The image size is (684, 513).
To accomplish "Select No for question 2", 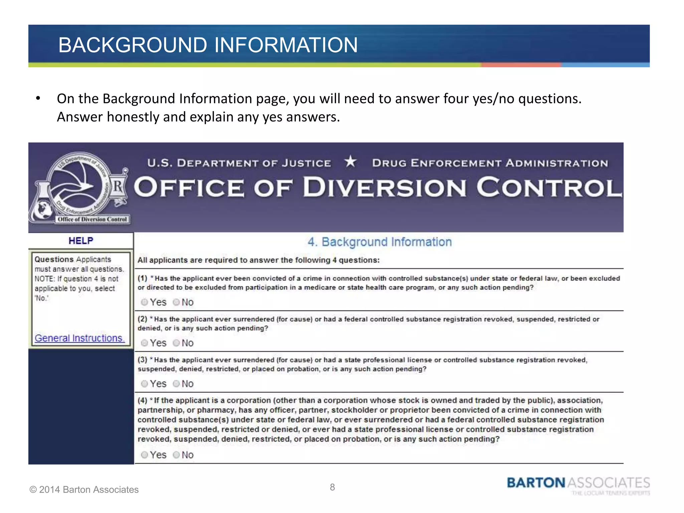I will [176, 343].
